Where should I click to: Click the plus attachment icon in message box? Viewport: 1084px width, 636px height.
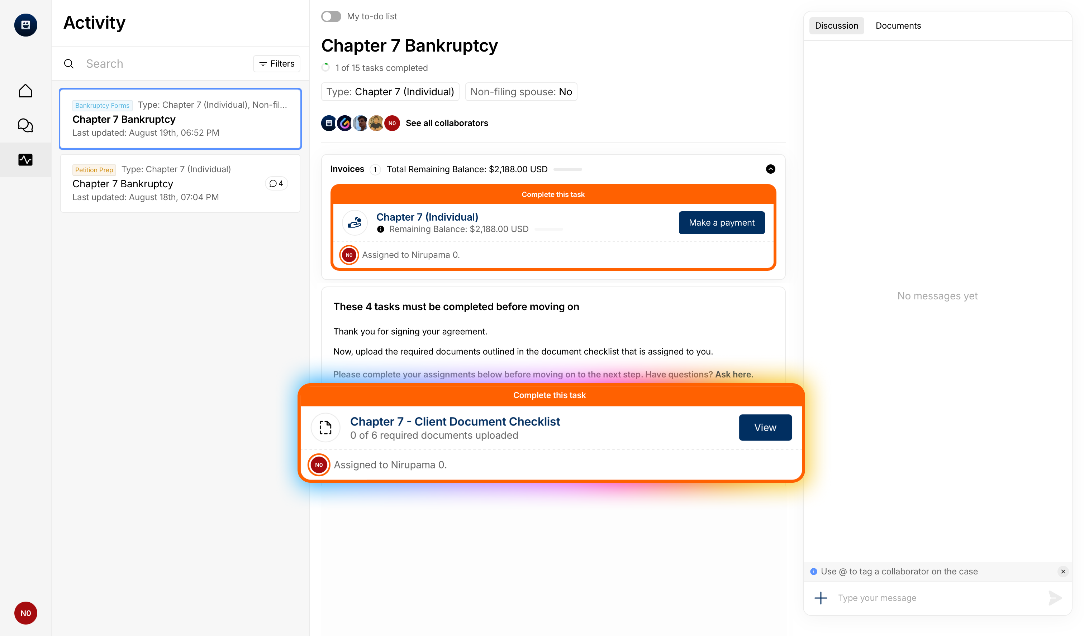coord(820,597)
